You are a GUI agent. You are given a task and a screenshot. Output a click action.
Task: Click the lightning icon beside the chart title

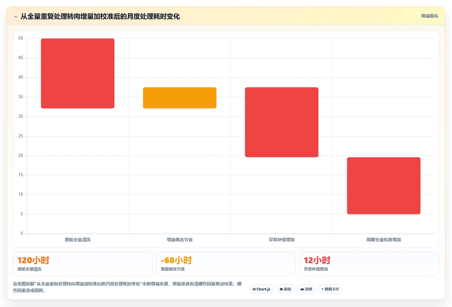[x=16, y=17]
